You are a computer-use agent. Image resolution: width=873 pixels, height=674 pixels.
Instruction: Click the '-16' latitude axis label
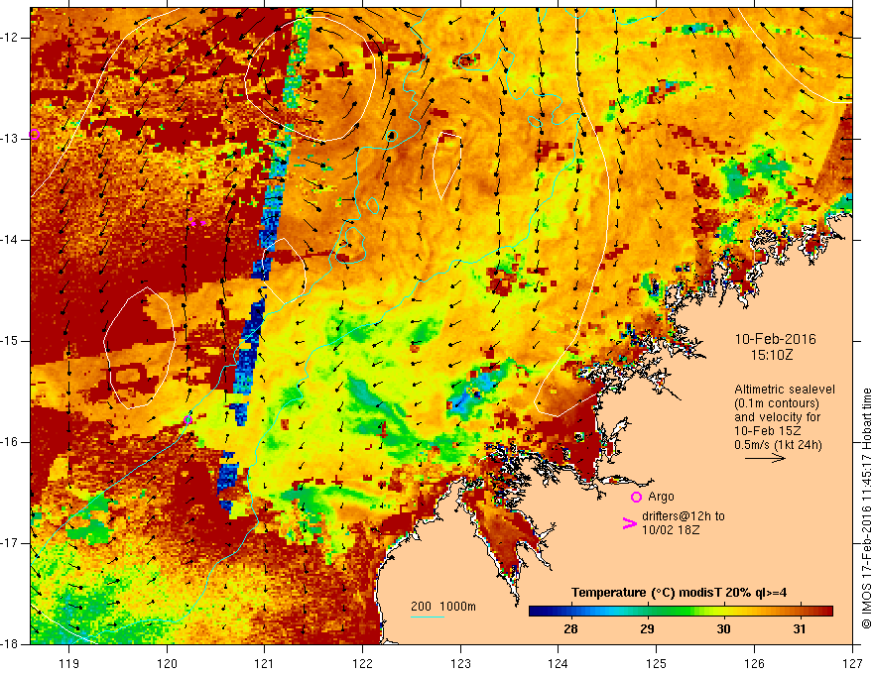[10, 442]
